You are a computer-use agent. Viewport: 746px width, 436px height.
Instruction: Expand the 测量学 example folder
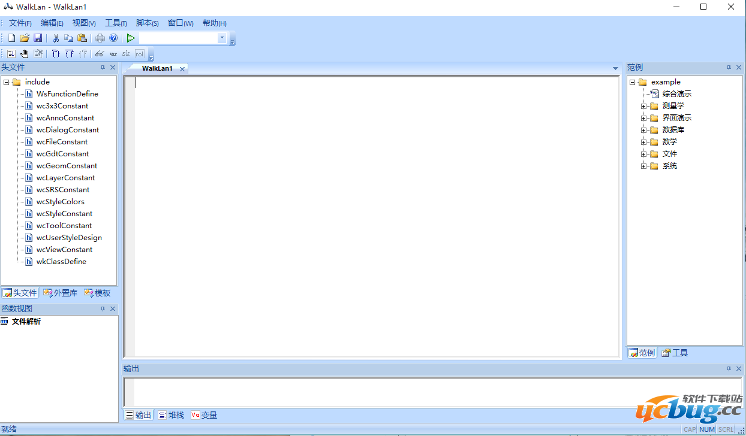(644, 106)
